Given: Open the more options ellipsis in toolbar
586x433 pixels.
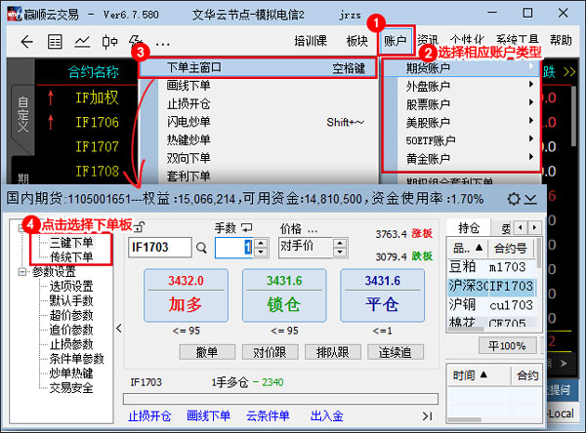Looking at the screenshot, I should [x=162, y=44].
